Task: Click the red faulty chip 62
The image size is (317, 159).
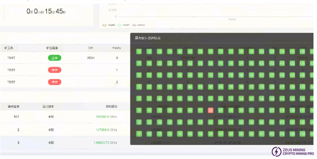Action: [x=210, y=110]
